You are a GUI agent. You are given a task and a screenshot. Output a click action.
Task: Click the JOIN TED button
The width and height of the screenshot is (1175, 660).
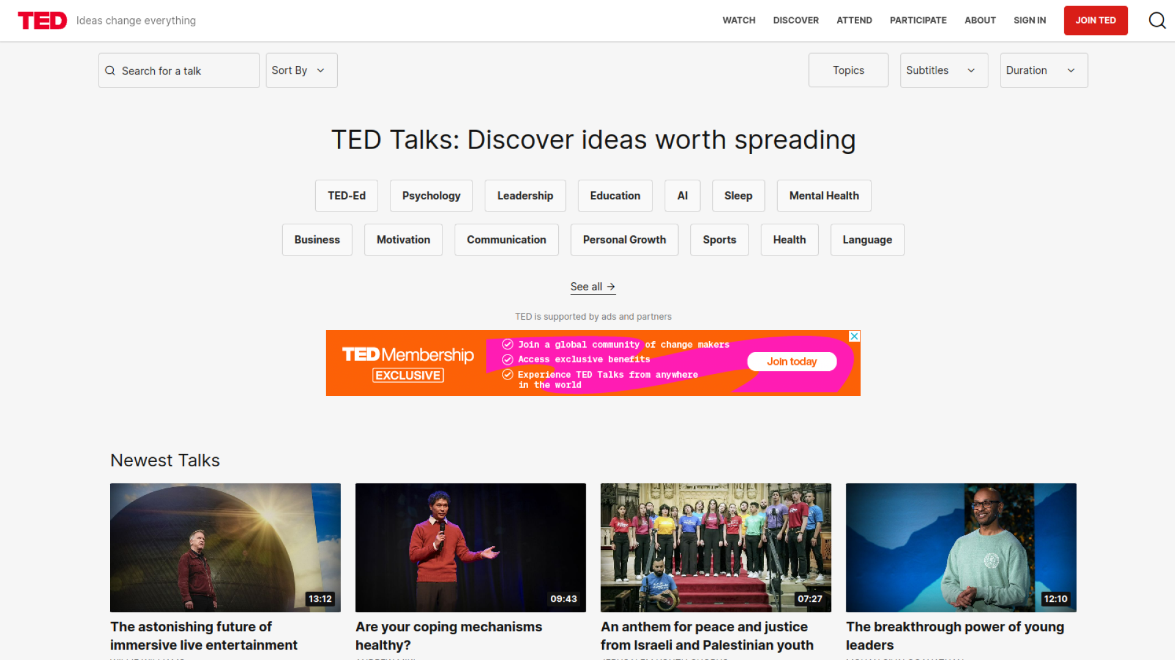click(1095, 20)
